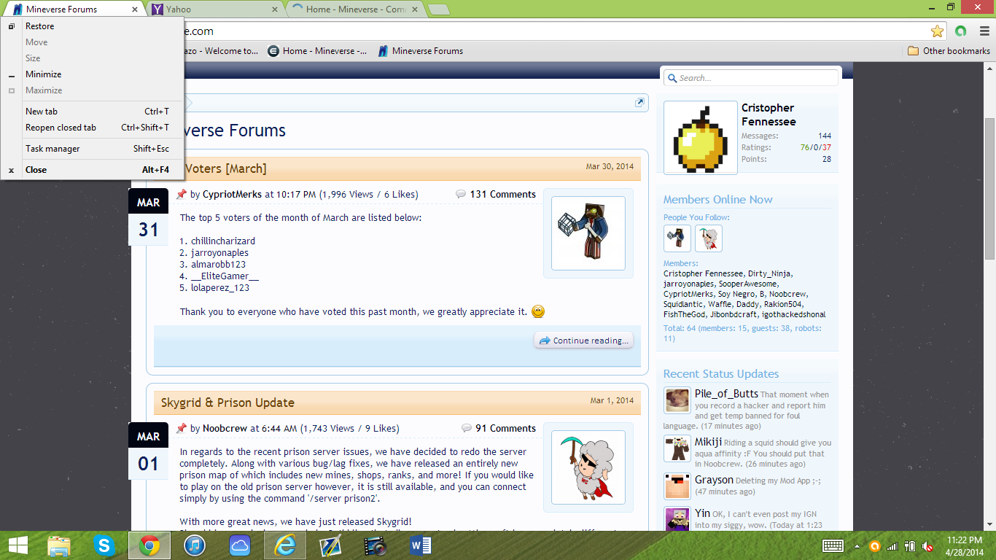Click the Chrome taskbar icon
The height and width of the screenshot is (560, 996).
click(149, 545)
